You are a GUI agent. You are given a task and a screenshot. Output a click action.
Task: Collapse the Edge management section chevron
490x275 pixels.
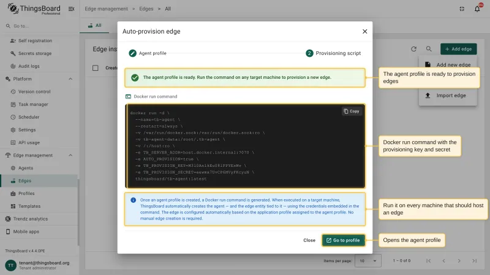(70, 155)
